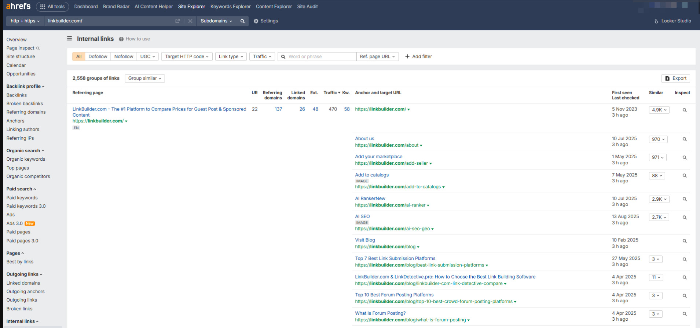Open the linkbuilder.com/ai-ranker target URL
Viewport: 700px width, 328px height.
click(x=390, y=205)
